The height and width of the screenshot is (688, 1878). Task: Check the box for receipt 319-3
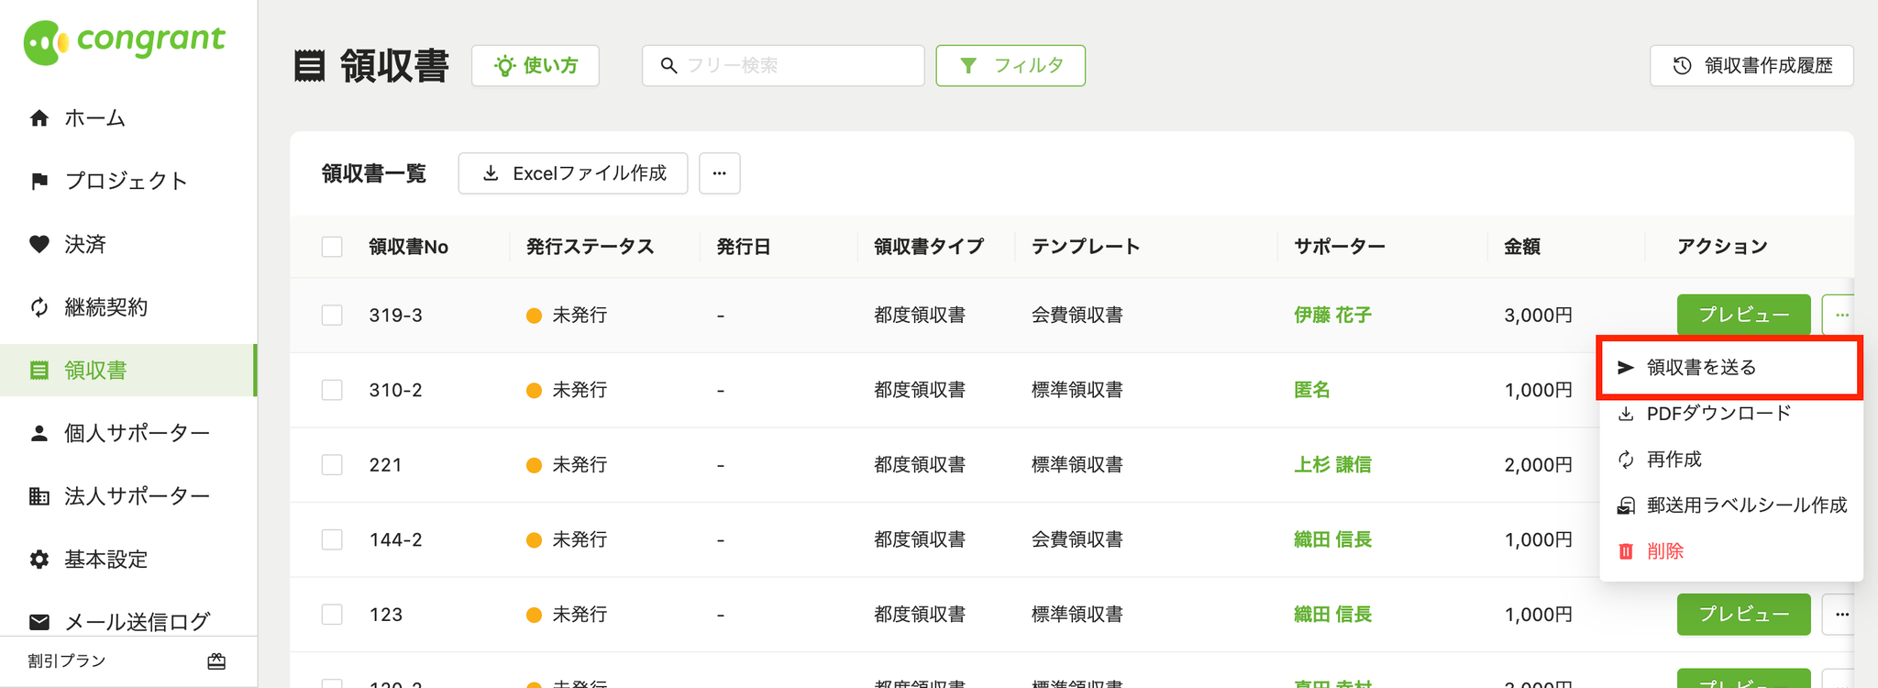(x=332, y=316)
